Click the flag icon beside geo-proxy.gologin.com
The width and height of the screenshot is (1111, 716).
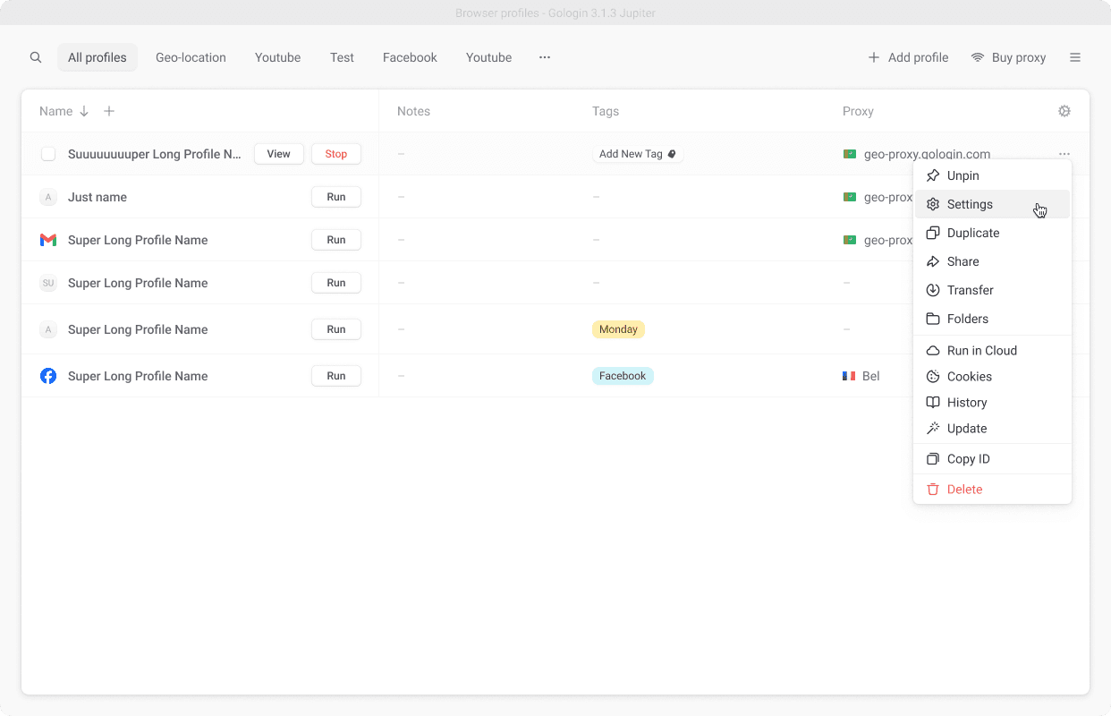click(x=850, y=154)
